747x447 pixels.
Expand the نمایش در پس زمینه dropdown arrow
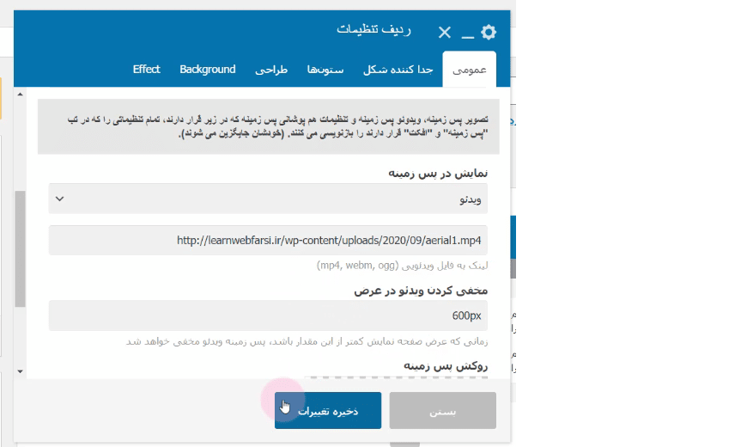[59, 199]
